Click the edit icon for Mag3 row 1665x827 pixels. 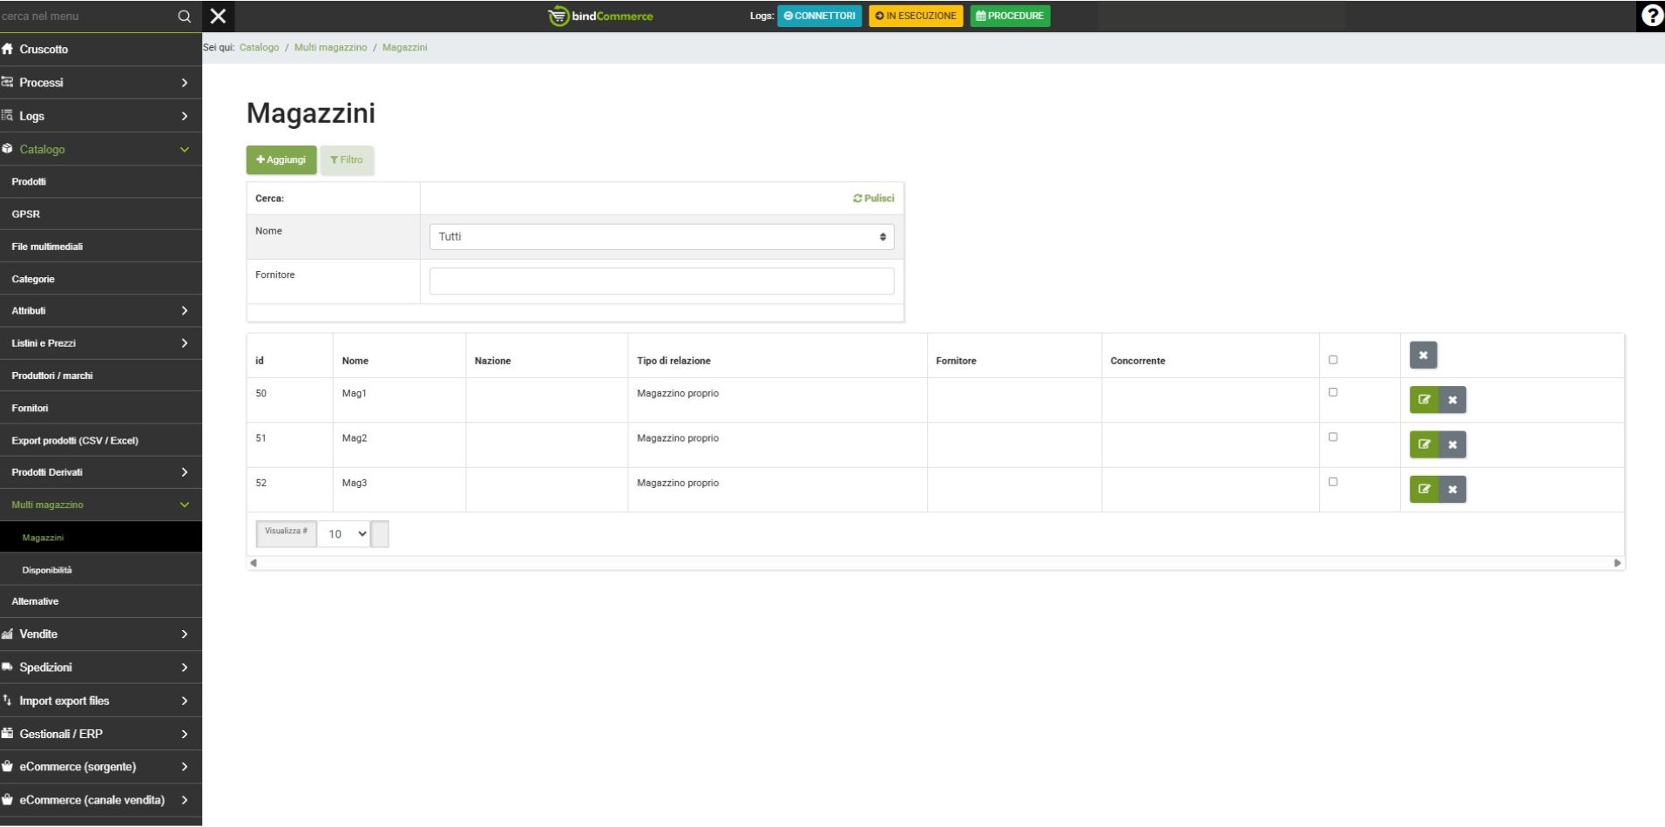(x=1424, y=489)
